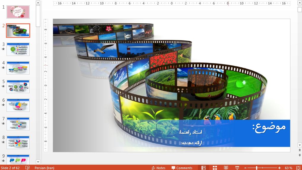The height and width of the screenshot is (170, 302).
Task: Open Slide Sorter view
Action: 215,168
